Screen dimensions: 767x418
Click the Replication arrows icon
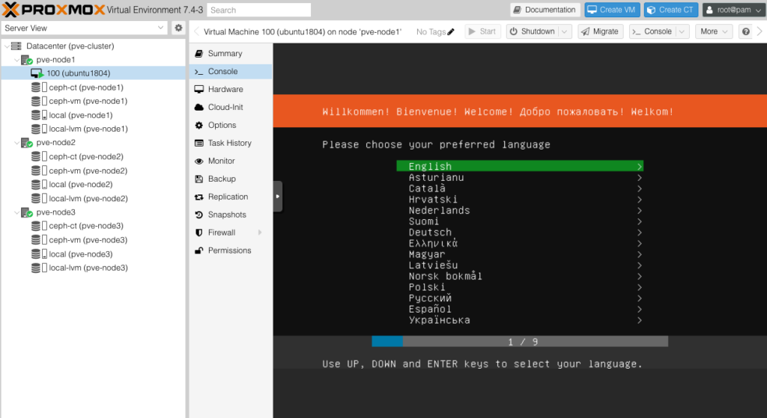(199, 197)
